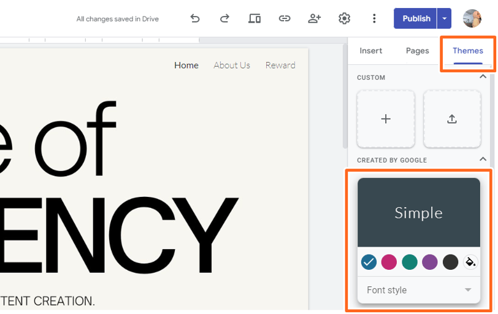Undo the last action

coord(195,19)
